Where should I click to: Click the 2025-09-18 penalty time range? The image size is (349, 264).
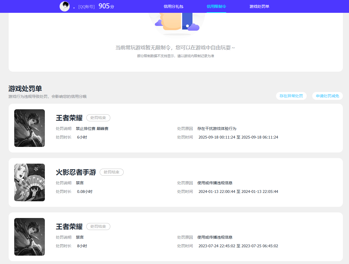pos(238,137)
